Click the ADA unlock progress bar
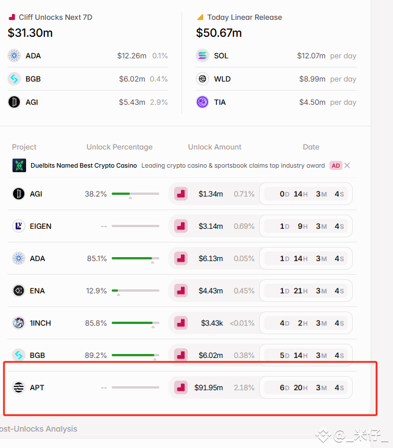Viewport: 393px width, 448px height. (x=136, y=258)
